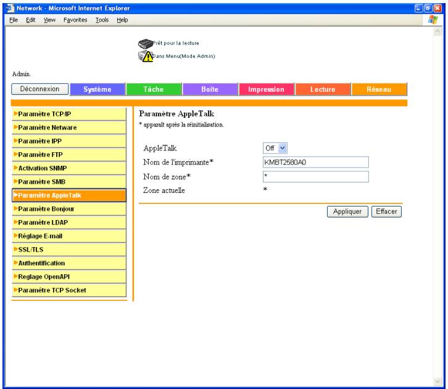Image resolution: width=448 pixels, height=389 pixels.
Task: Click the printer status icon
Action: [x=146, y=43]
